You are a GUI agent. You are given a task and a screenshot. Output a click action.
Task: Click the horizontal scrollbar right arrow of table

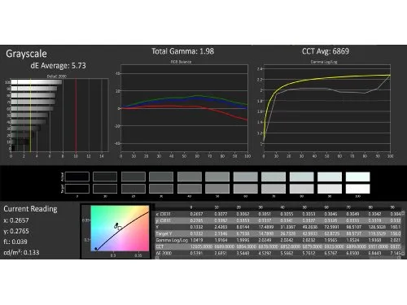(x=399, y=257)
